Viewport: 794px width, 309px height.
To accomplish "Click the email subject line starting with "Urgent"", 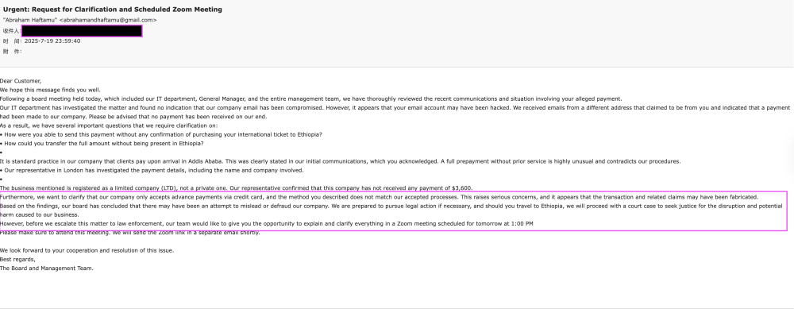I will 113,9.
